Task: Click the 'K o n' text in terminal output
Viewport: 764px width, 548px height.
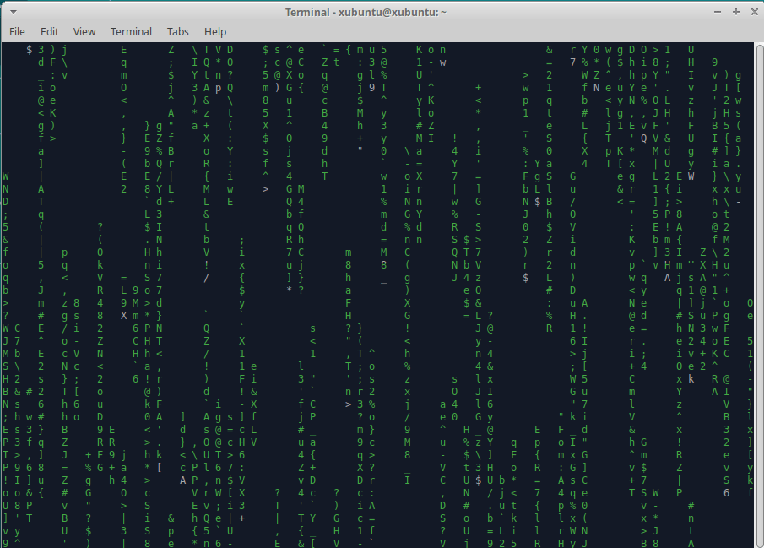Action: coord(430,50)
